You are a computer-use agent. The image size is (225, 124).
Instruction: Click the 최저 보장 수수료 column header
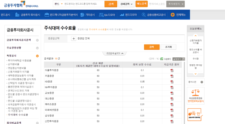[x=142, y=65]
